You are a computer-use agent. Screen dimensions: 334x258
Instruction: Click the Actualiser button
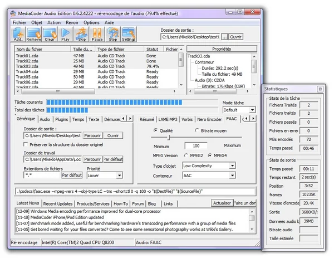222,203
